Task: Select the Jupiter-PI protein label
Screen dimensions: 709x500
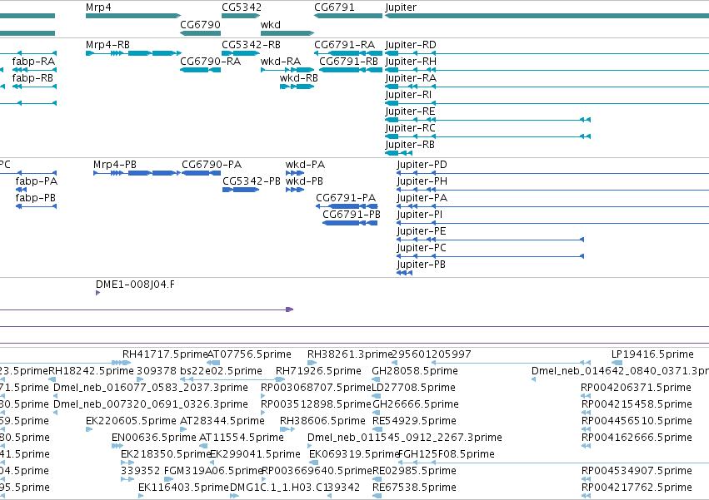Action: pos(420,214)
